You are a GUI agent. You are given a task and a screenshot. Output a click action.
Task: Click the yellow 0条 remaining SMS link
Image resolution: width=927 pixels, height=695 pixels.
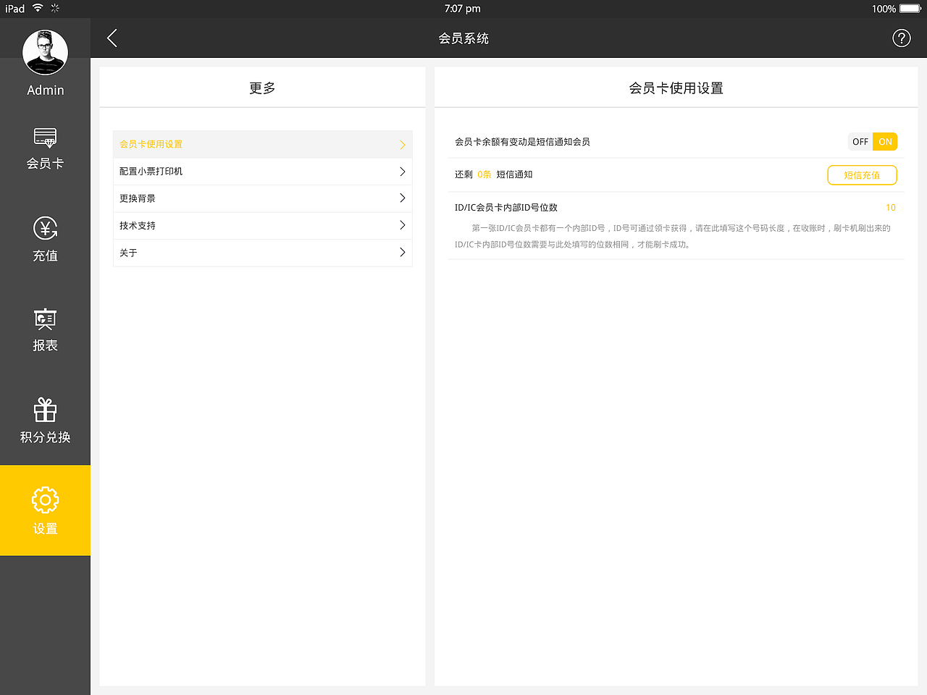click(484, 174)
